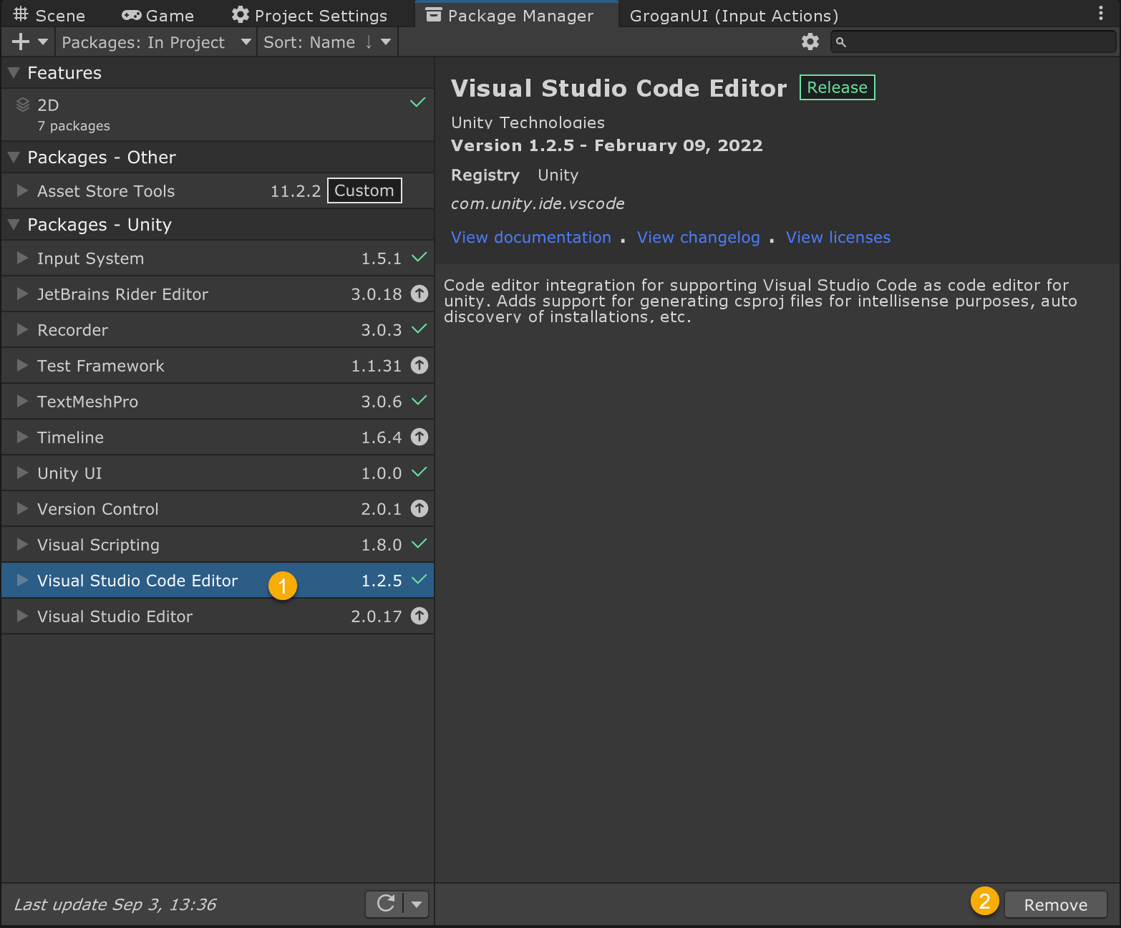Open the refresh options dropdown arrow
This screenshot has width=1121, height=928.
point(416,904)
